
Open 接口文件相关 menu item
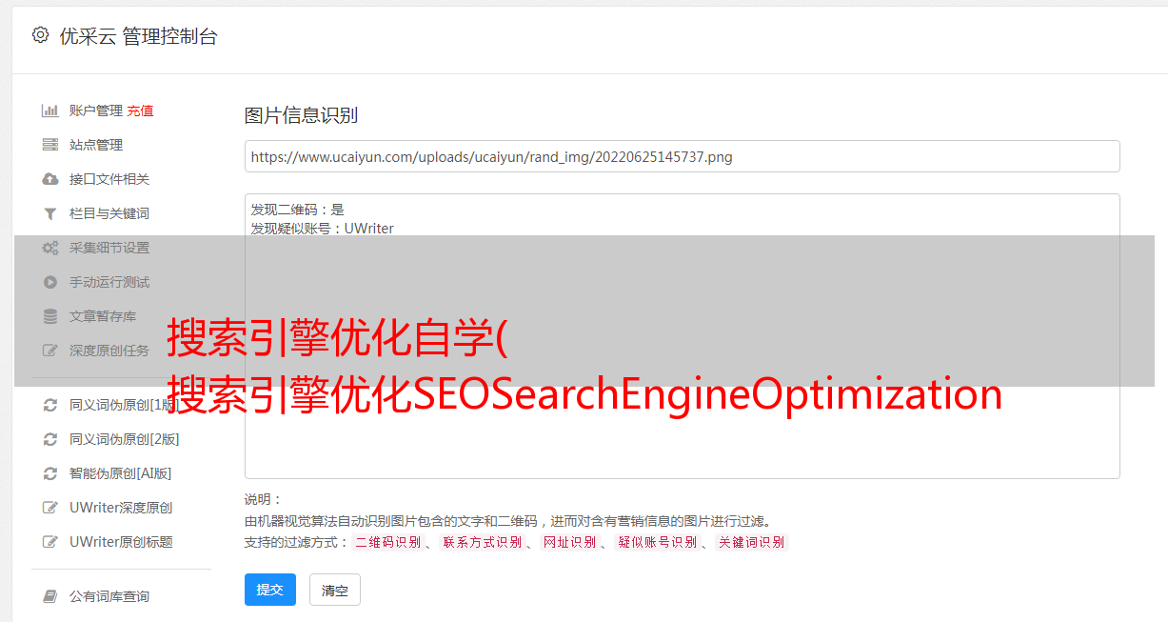tap(109, 179)
